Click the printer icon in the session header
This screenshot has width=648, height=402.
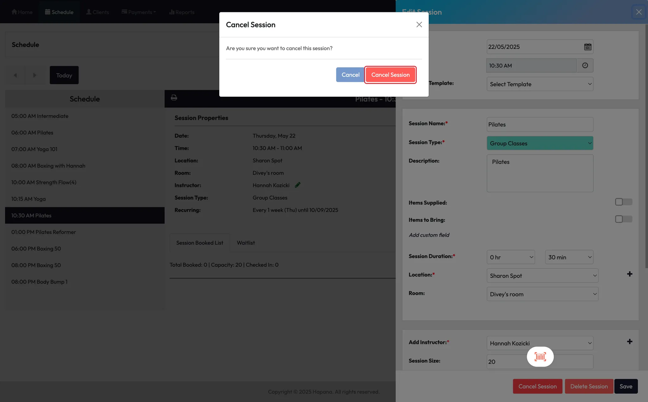(x=174, y=98)
